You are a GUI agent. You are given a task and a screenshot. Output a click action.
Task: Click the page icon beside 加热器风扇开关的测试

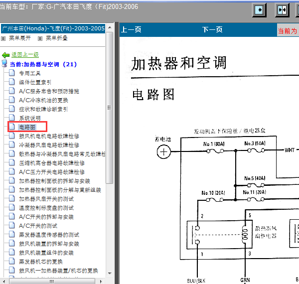click(12, 198)
